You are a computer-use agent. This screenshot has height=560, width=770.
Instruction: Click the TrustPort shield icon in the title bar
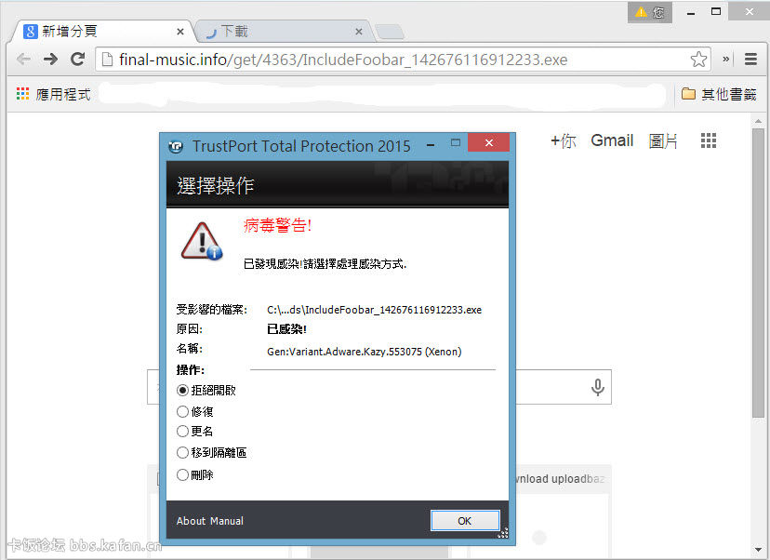[x=176, y=146]
